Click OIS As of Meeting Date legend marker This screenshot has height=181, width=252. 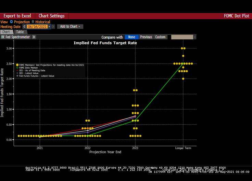[17, 70]
